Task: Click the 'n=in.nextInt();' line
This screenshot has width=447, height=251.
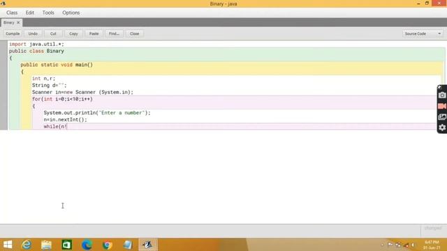Action: pos(65,119)
